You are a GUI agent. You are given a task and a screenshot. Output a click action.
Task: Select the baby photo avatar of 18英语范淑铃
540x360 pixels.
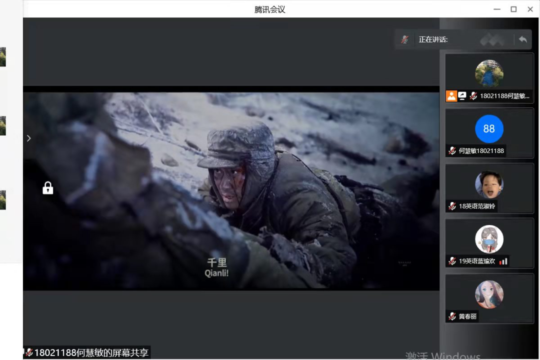pyautogui.click(x=489, y=184)
